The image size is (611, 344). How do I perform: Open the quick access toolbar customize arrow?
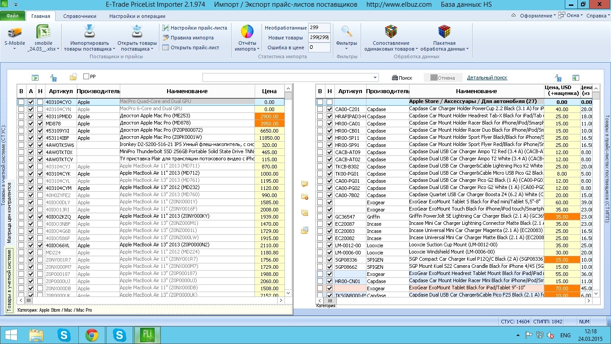click(x=16, y=5)
